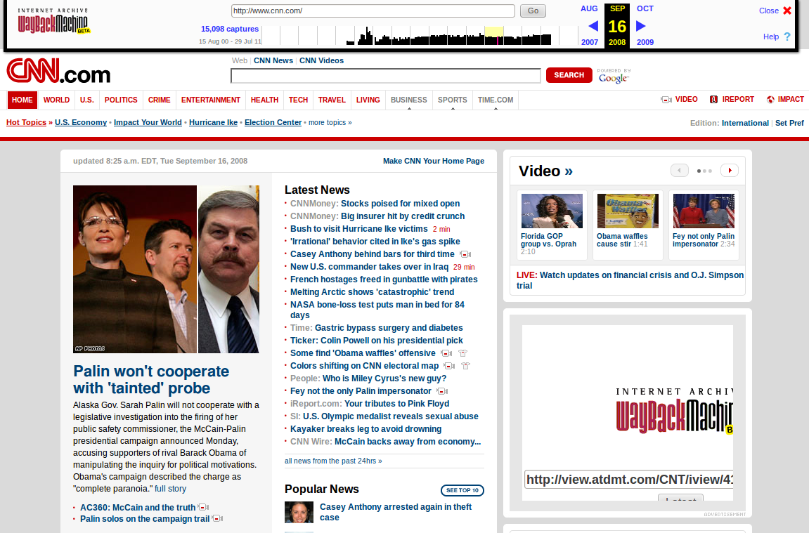Click video icon after Palin solos on campaign trail

pyautogui.click(x=217, y=518)
